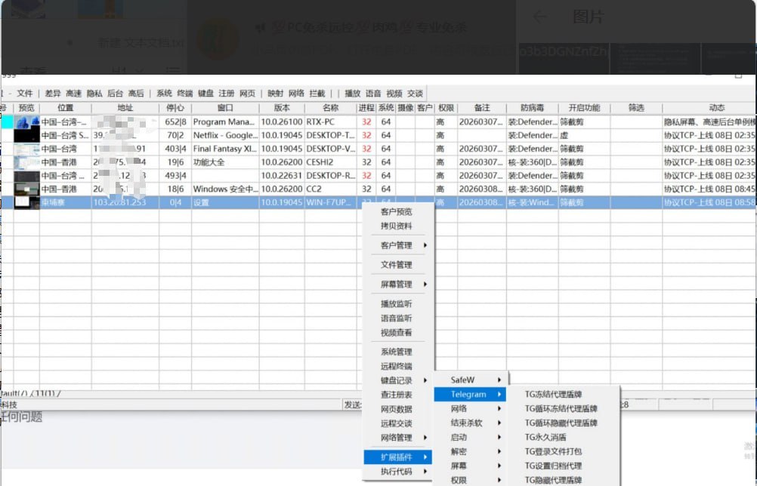757x486 pixels.
Task: Choose 网页数据 in the context menu
Action: coord(397,409)
